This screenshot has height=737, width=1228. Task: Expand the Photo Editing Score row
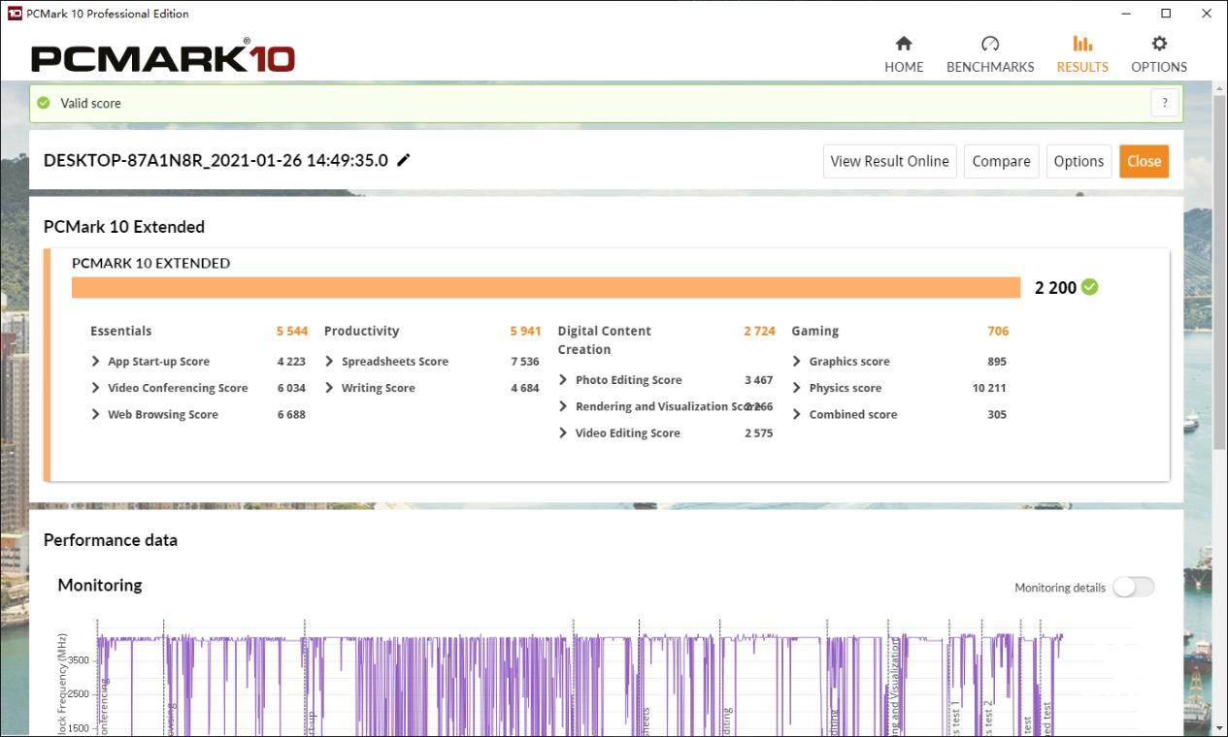coord(563,380)
